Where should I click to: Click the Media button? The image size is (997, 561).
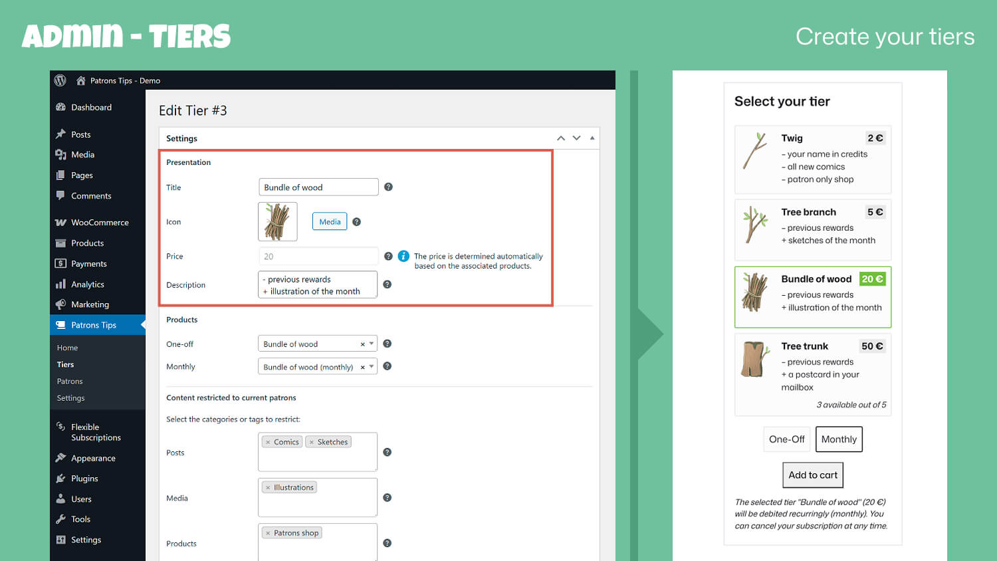[330, 221]
